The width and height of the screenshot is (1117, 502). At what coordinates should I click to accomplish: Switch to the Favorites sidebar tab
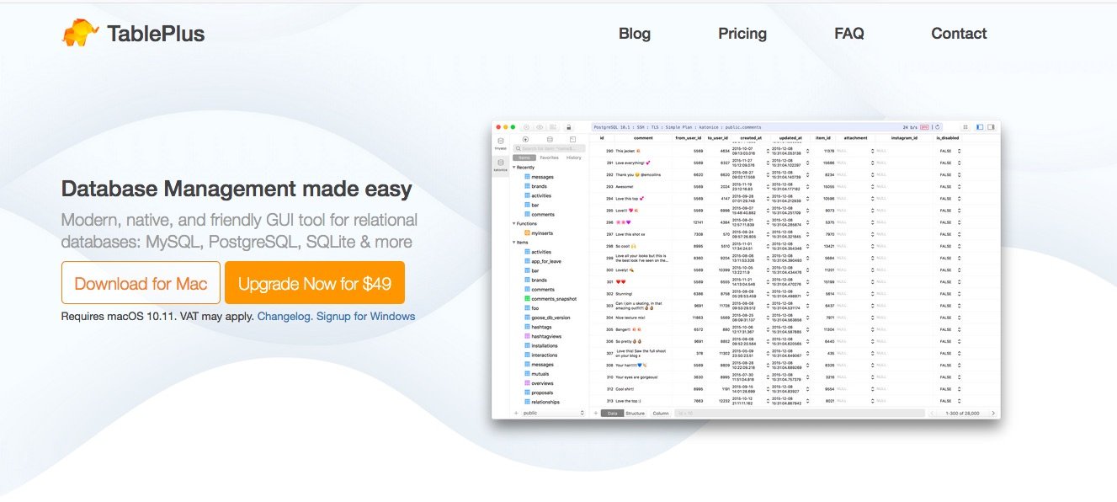(549, 158)
